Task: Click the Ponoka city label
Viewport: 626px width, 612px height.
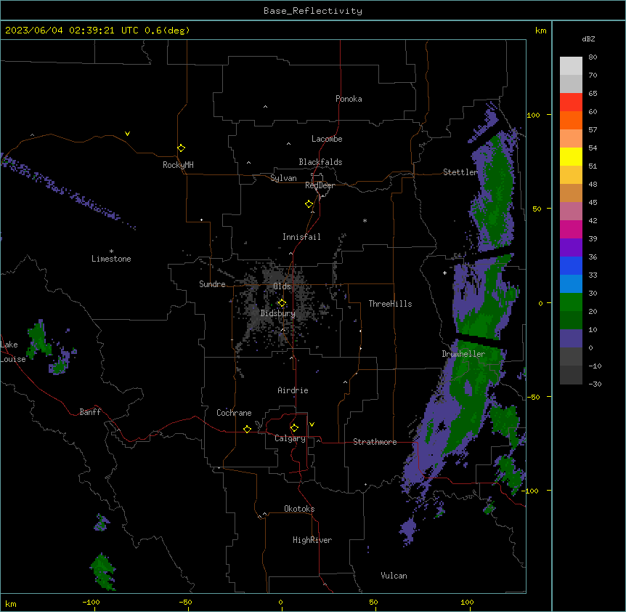Action: [x=349, y=99]
